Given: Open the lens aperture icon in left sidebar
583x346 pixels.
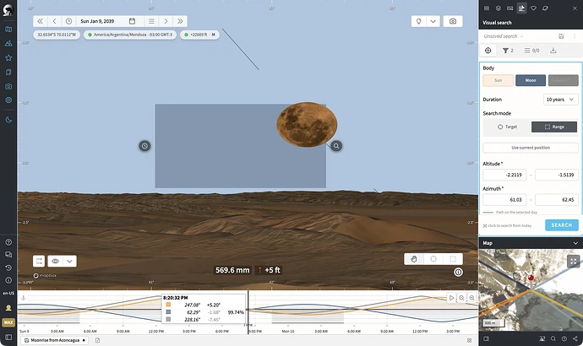Looking at the screenshot, I should [x=8, y=100].
